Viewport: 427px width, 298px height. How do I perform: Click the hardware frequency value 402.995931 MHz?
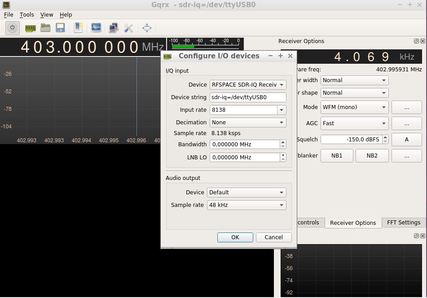coord(399,70)
